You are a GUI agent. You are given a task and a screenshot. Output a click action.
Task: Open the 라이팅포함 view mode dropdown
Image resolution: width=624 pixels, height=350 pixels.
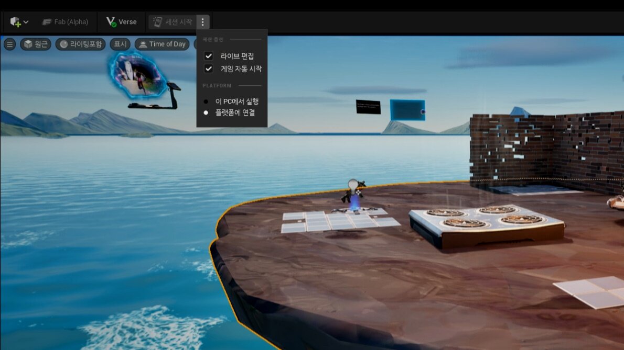tap(80, 44)
